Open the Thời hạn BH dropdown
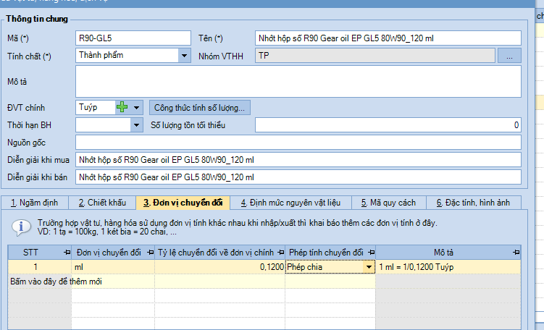The height and width of the screenshot is (330, 544). pos(136,125)
